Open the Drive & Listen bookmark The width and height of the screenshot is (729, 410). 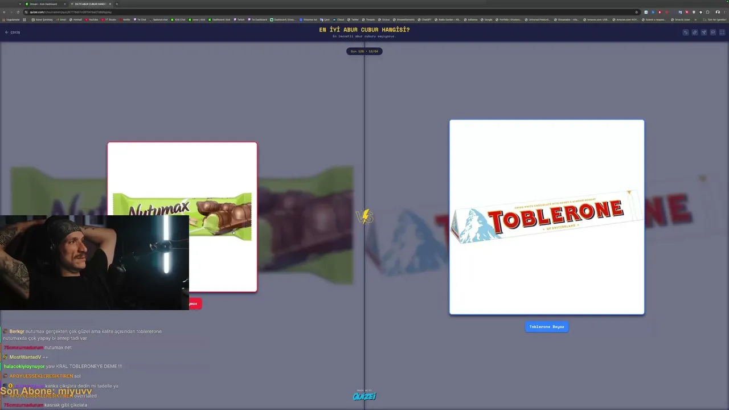point(681,19)
